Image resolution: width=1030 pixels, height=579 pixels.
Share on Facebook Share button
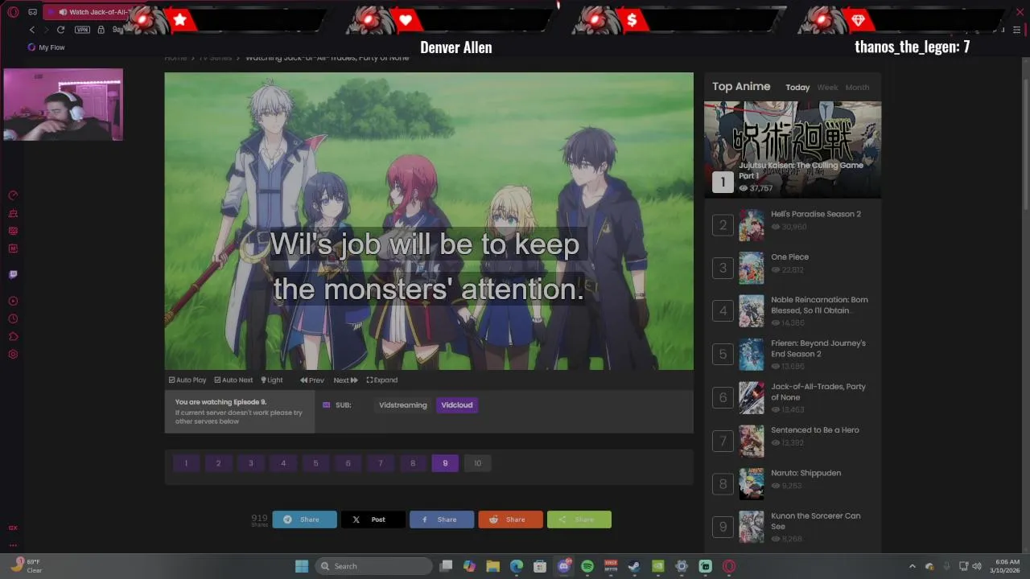tap(442, 519)
